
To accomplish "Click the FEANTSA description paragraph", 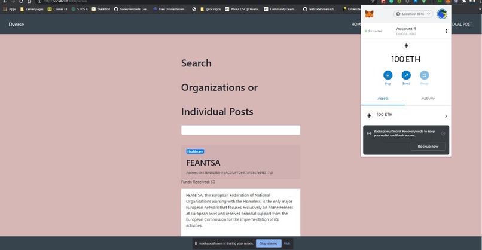I will (x=240, y=211).
